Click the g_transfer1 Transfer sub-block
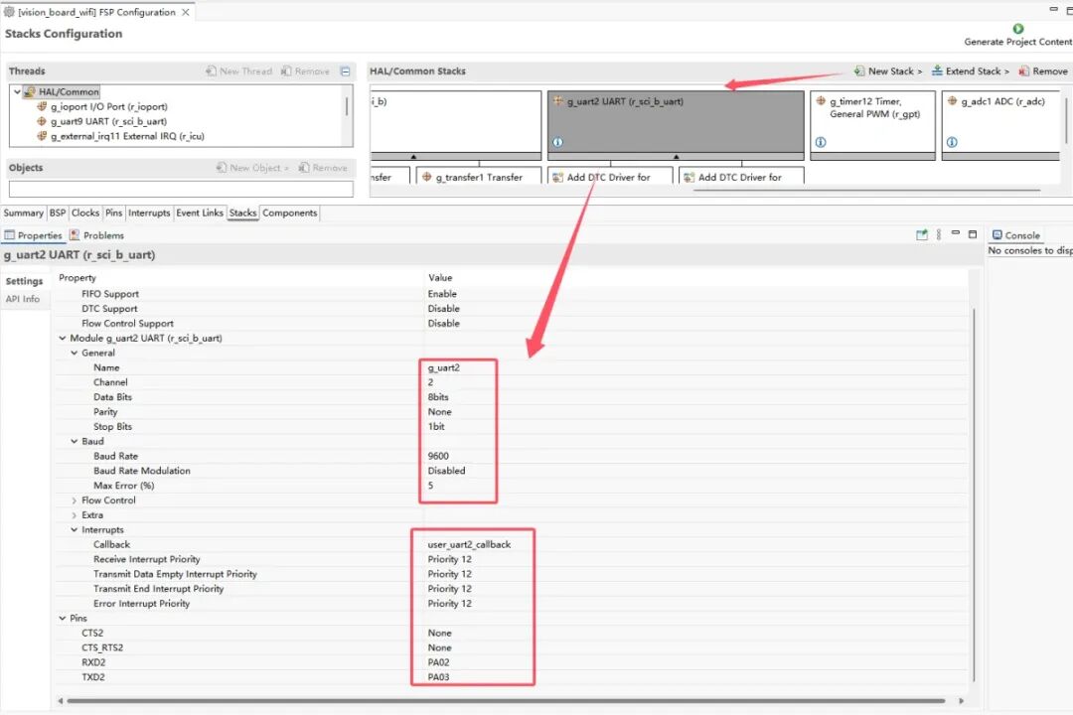Screen dimensions: 1073x715 478,176
